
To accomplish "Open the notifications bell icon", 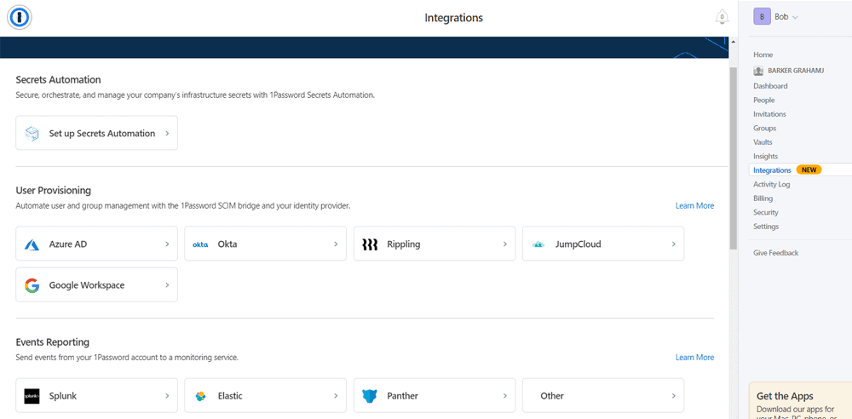I will (722, 18).
